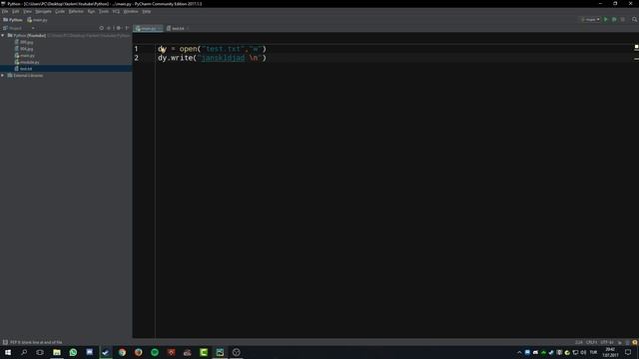
Task: Open WhatsApp from the taskbar
Action: pos(73,352)
